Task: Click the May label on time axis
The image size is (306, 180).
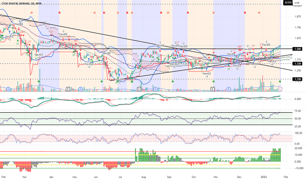Action: coord(75,177)
